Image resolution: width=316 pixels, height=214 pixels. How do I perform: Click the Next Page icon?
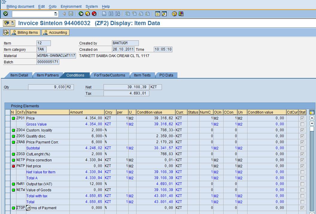[141, 14]
